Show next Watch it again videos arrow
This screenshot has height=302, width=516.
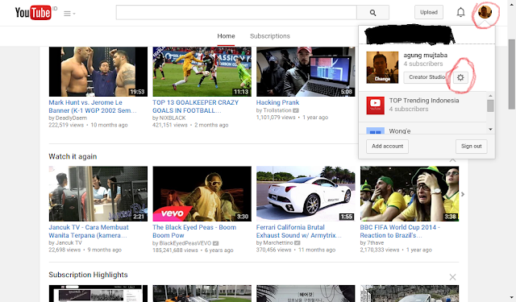click(463, 194)
